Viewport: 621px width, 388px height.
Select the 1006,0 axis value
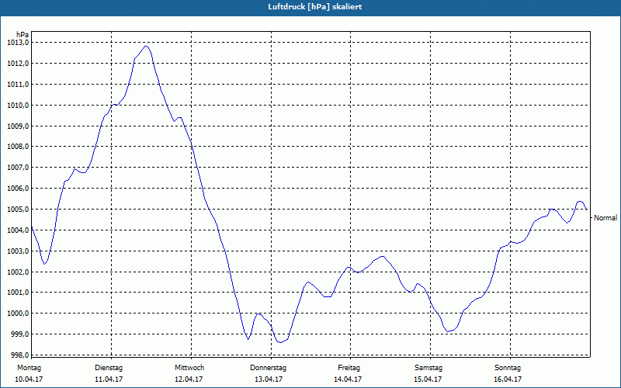(18, 189)
